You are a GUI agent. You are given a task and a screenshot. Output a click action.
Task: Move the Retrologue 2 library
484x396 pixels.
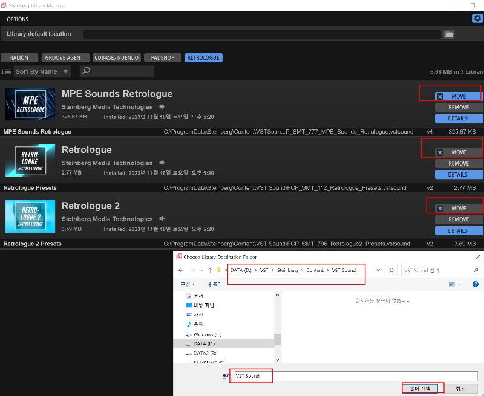[x=459, y=209]
